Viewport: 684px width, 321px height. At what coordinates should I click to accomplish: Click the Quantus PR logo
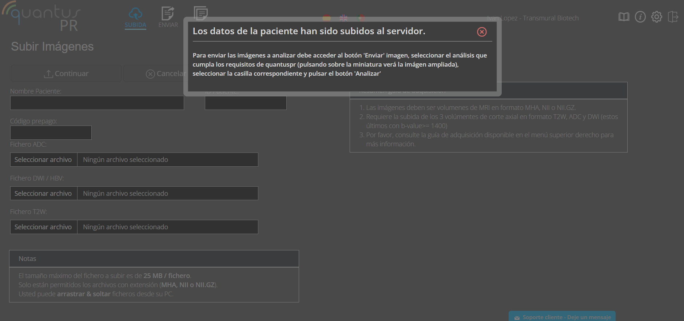pyautogui.click(x=42, y=17)
